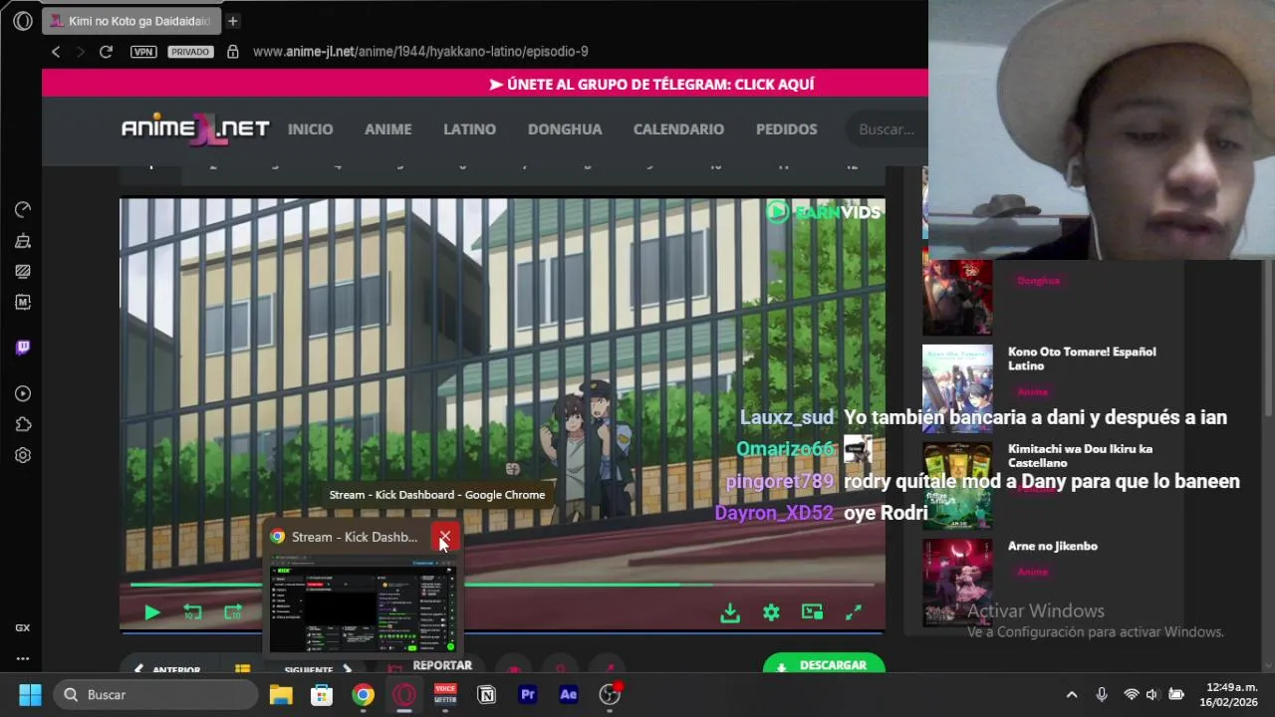The height and width of the screenshot is (717, 1275).
Task: Enable picture-in-picture mode
Action: 812,612
